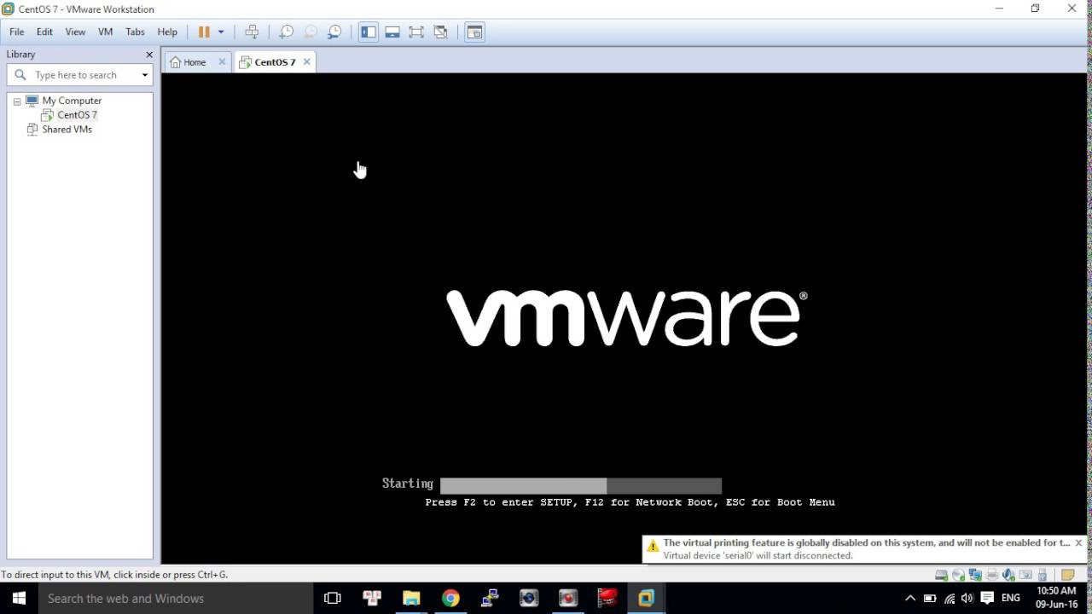The width and height of the screenshot is (1092, 614).
Task: Click the battery tray icon
Action: pyautogui.click(x=930, y=599)
